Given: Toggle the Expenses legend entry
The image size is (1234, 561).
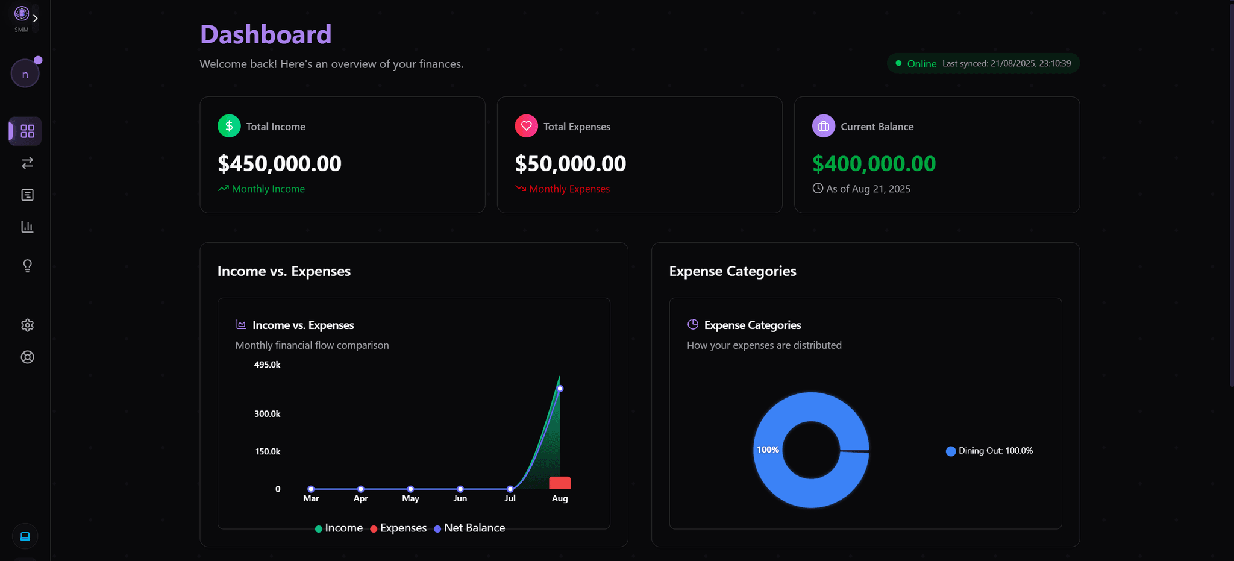Looking at the screenshot, I should (398, 528).
